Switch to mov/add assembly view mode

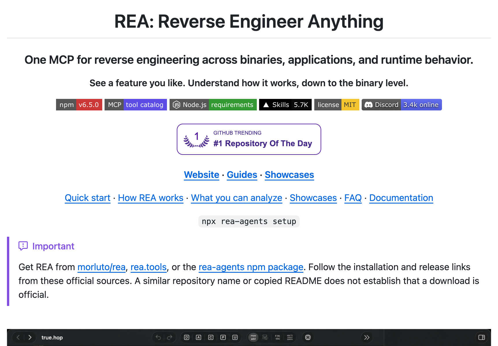click(x=253, y=337)
